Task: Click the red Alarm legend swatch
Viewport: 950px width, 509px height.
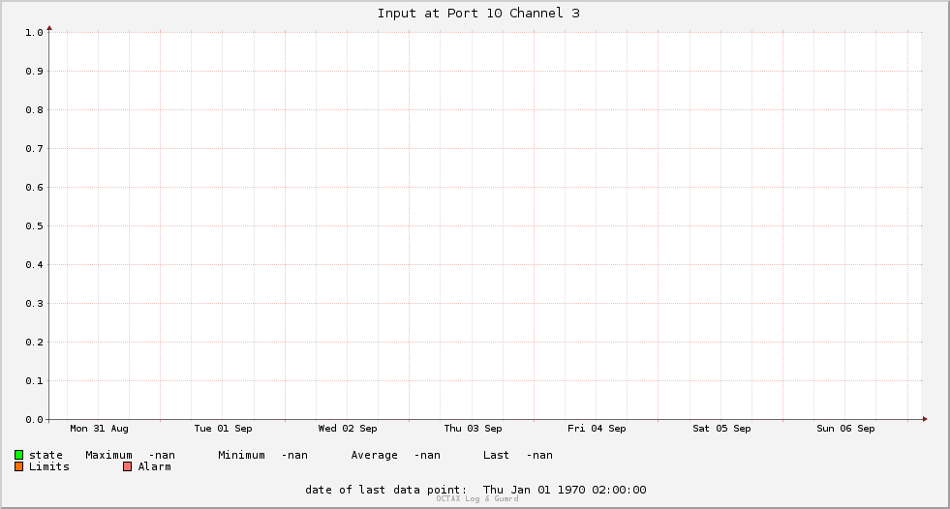Action: pos(127,466)
